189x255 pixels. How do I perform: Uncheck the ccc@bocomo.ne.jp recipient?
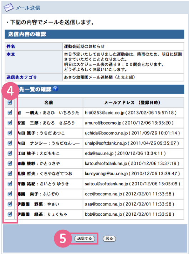coord(10,194)
